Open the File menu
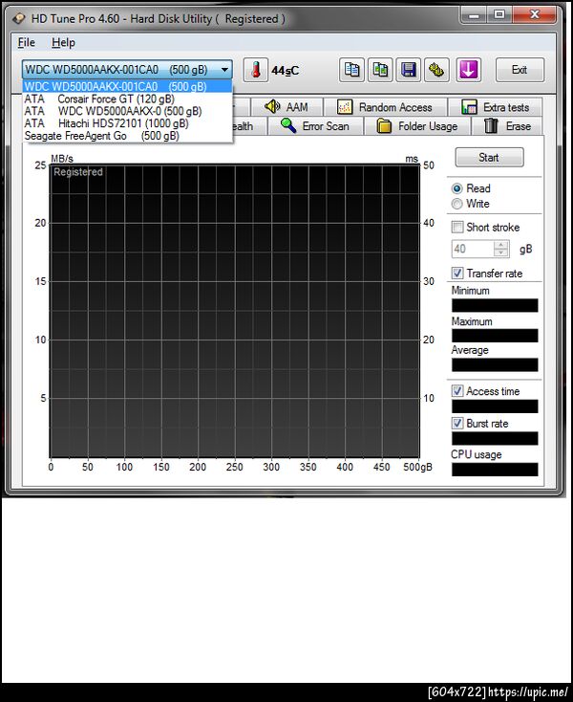Image resolution: width=573 pixels, height=702 pixels. 27,42
